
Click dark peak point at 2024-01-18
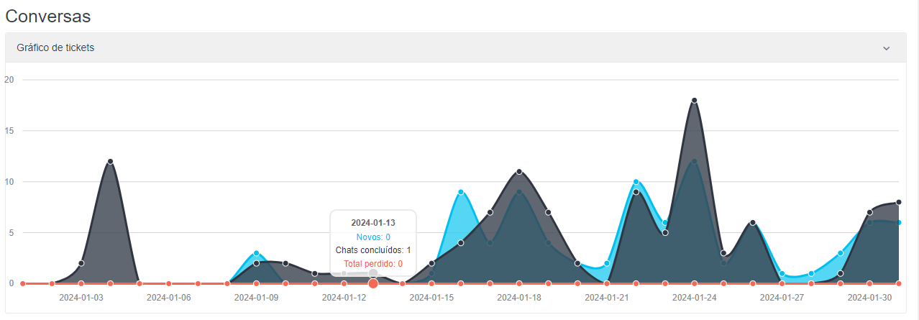pyautogui.click(x=519, y=172)
